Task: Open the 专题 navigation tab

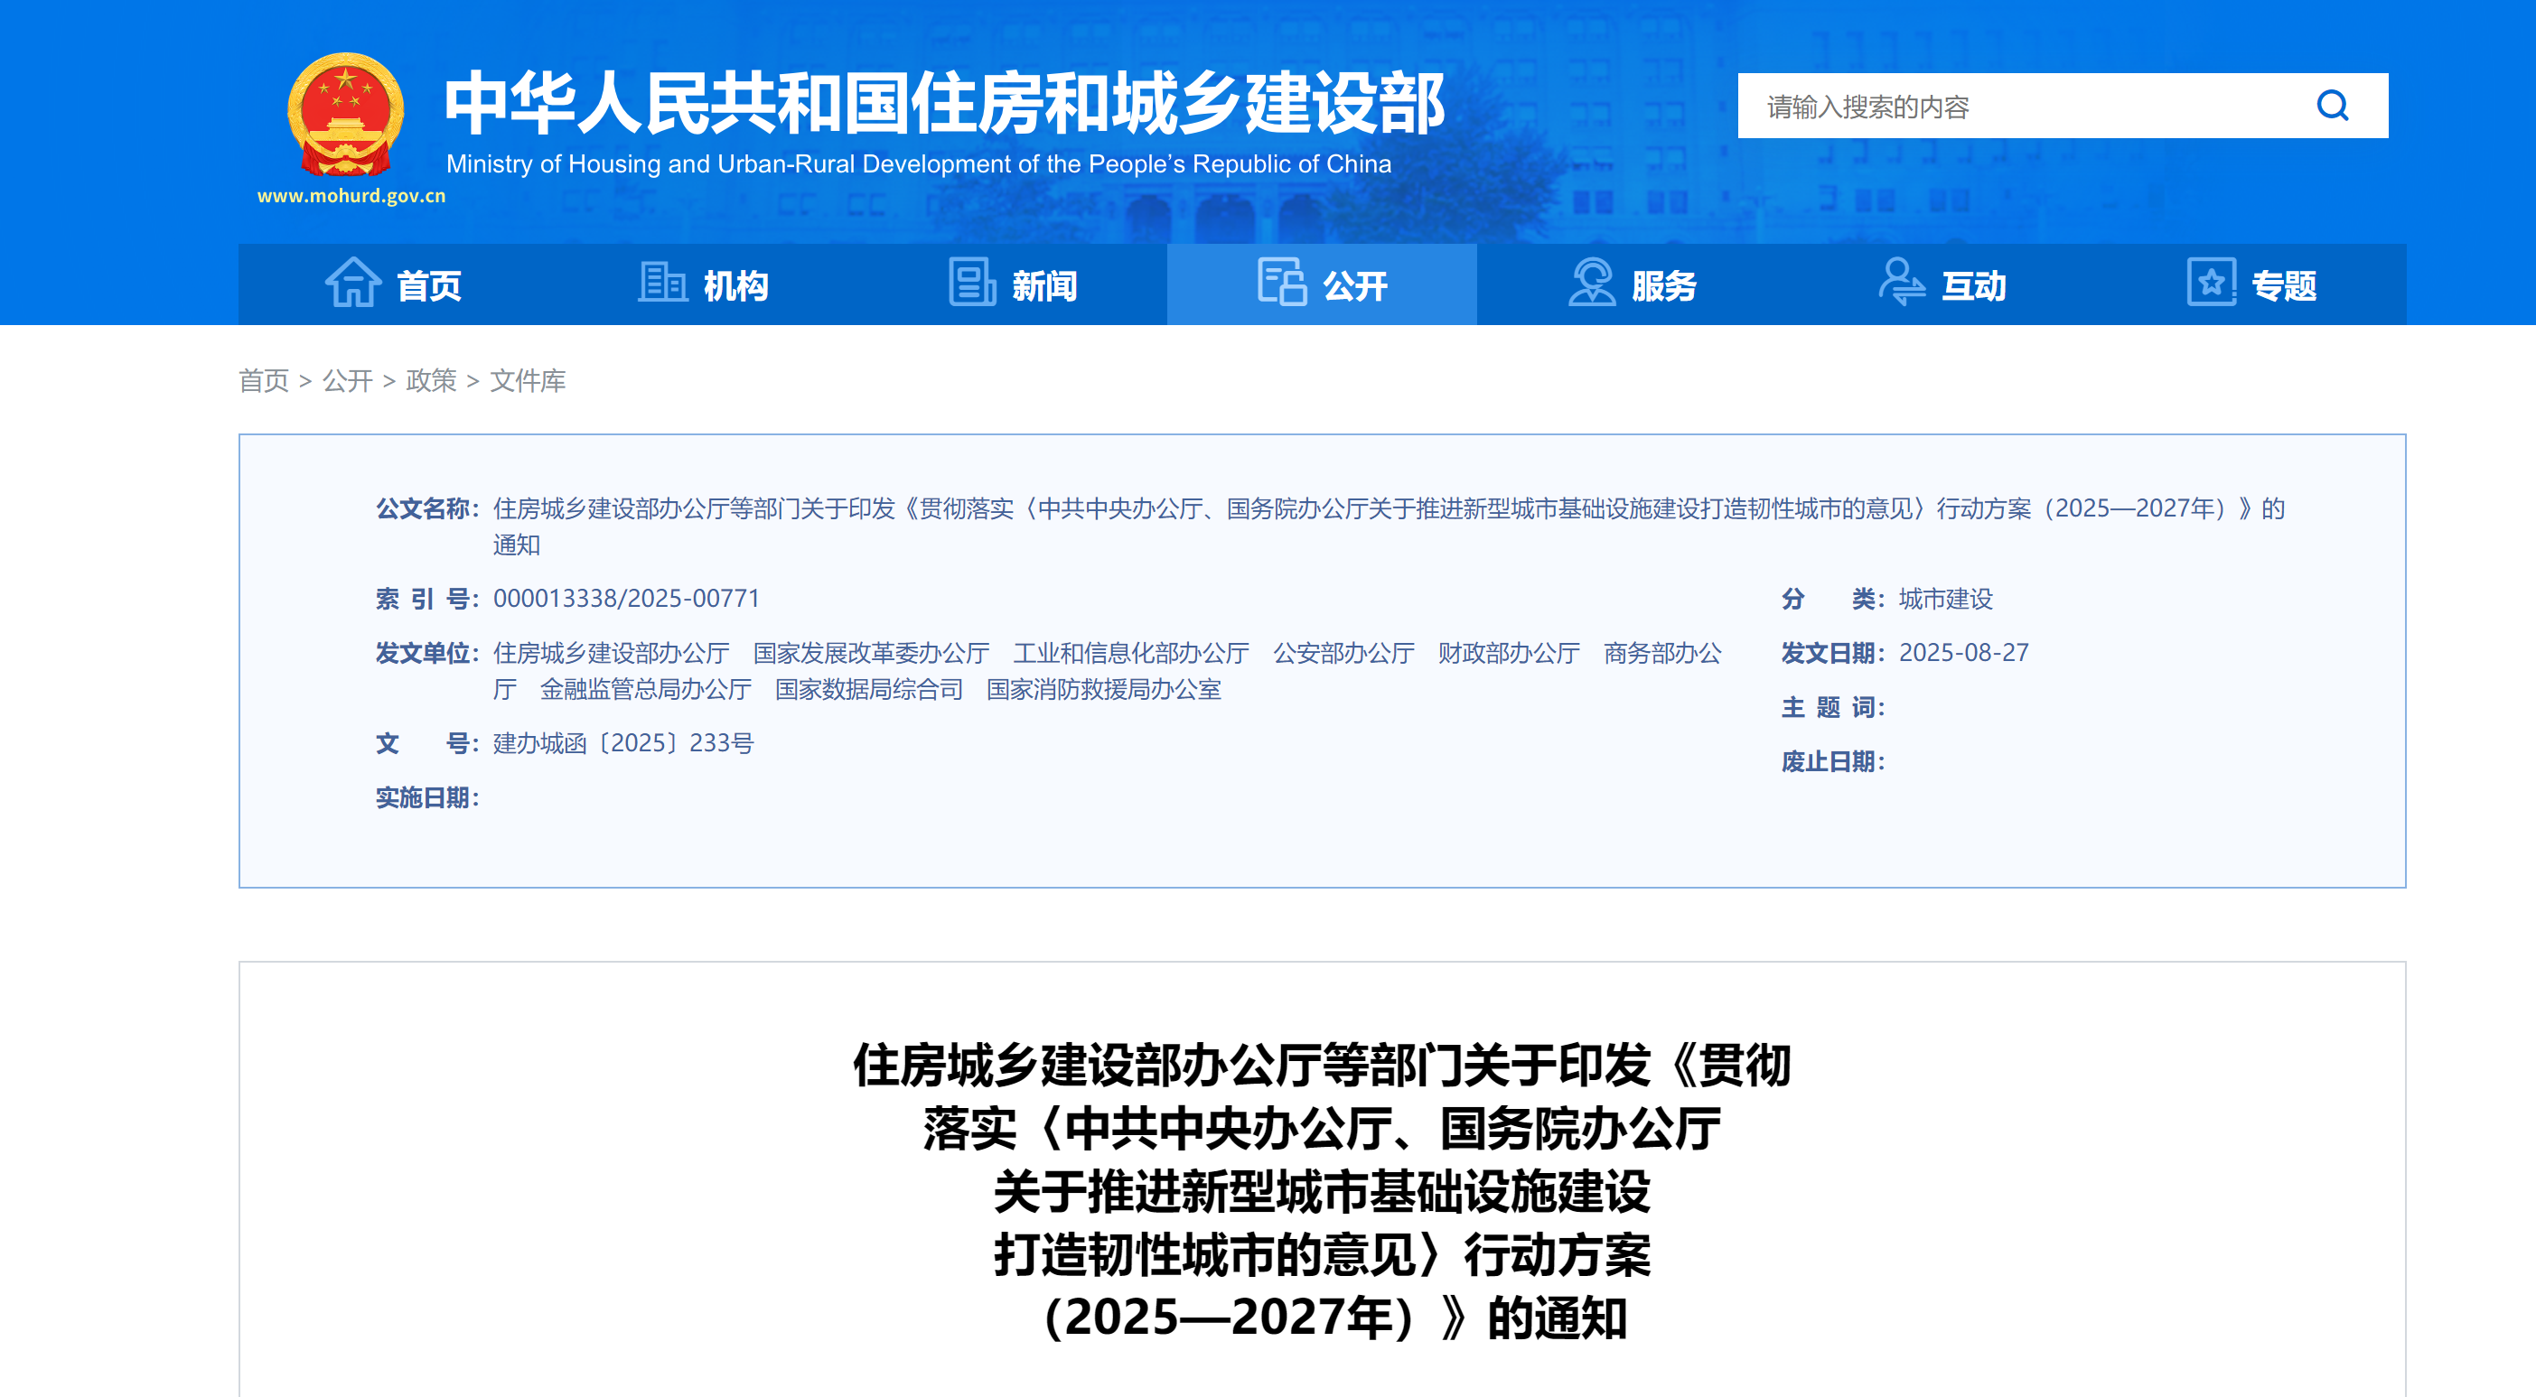Action: pos(2284,286)
